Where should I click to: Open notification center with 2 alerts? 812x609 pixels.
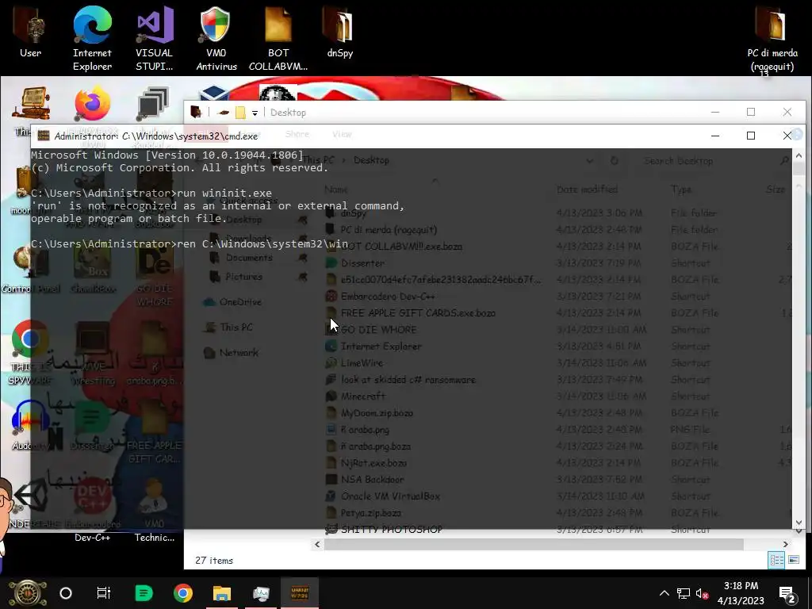pyautogui.click(x=787, y=595)
